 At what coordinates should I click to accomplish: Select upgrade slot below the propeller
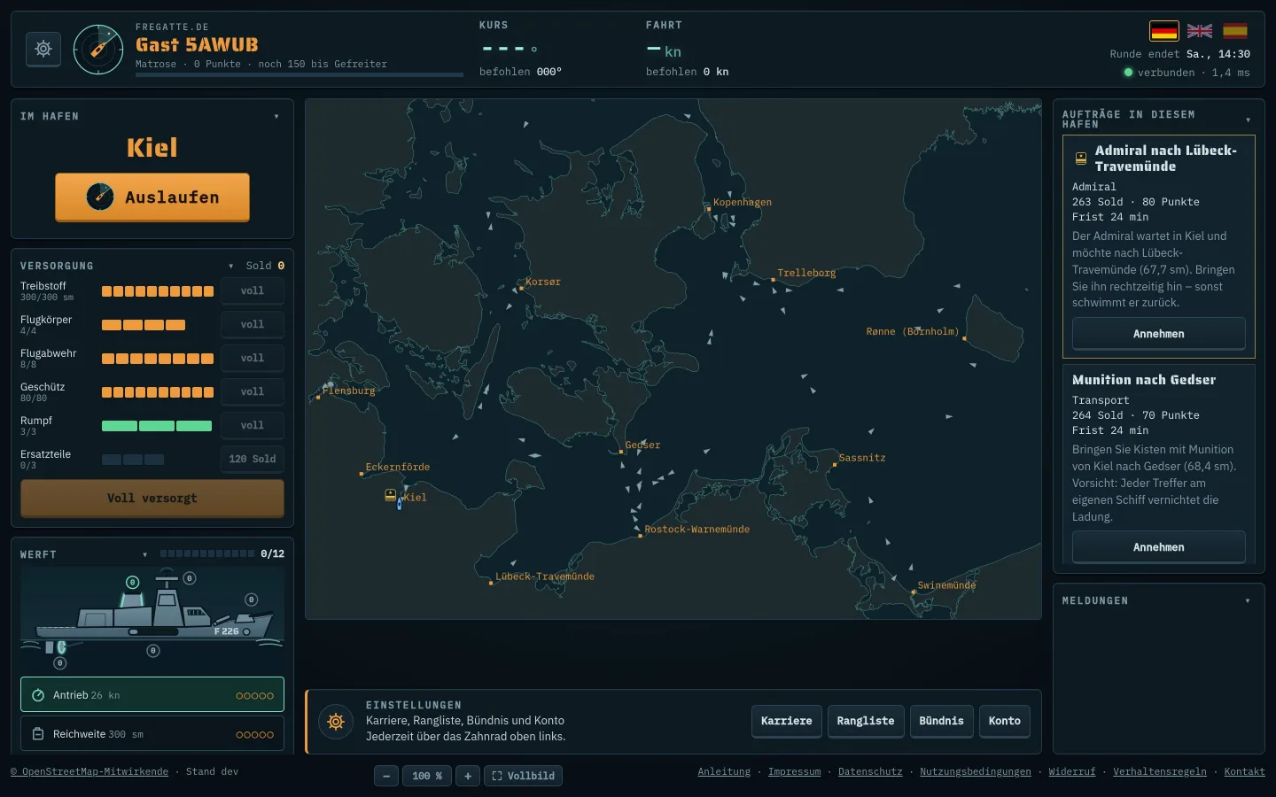(60, 663)
